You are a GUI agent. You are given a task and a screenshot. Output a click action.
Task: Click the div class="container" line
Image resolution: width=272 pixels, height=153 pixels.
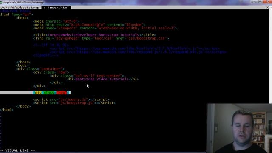[40, 69]
